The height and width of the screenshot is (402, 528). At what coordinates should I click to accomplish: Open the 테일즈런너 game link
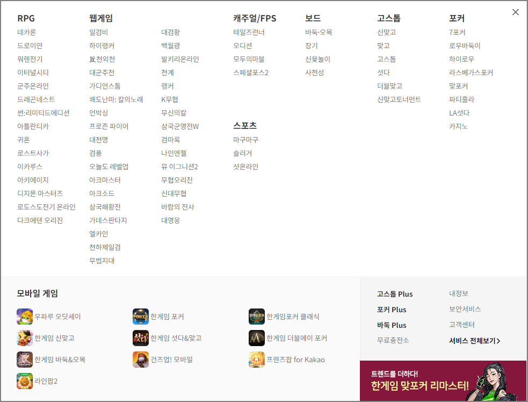[x=249, y=32]
